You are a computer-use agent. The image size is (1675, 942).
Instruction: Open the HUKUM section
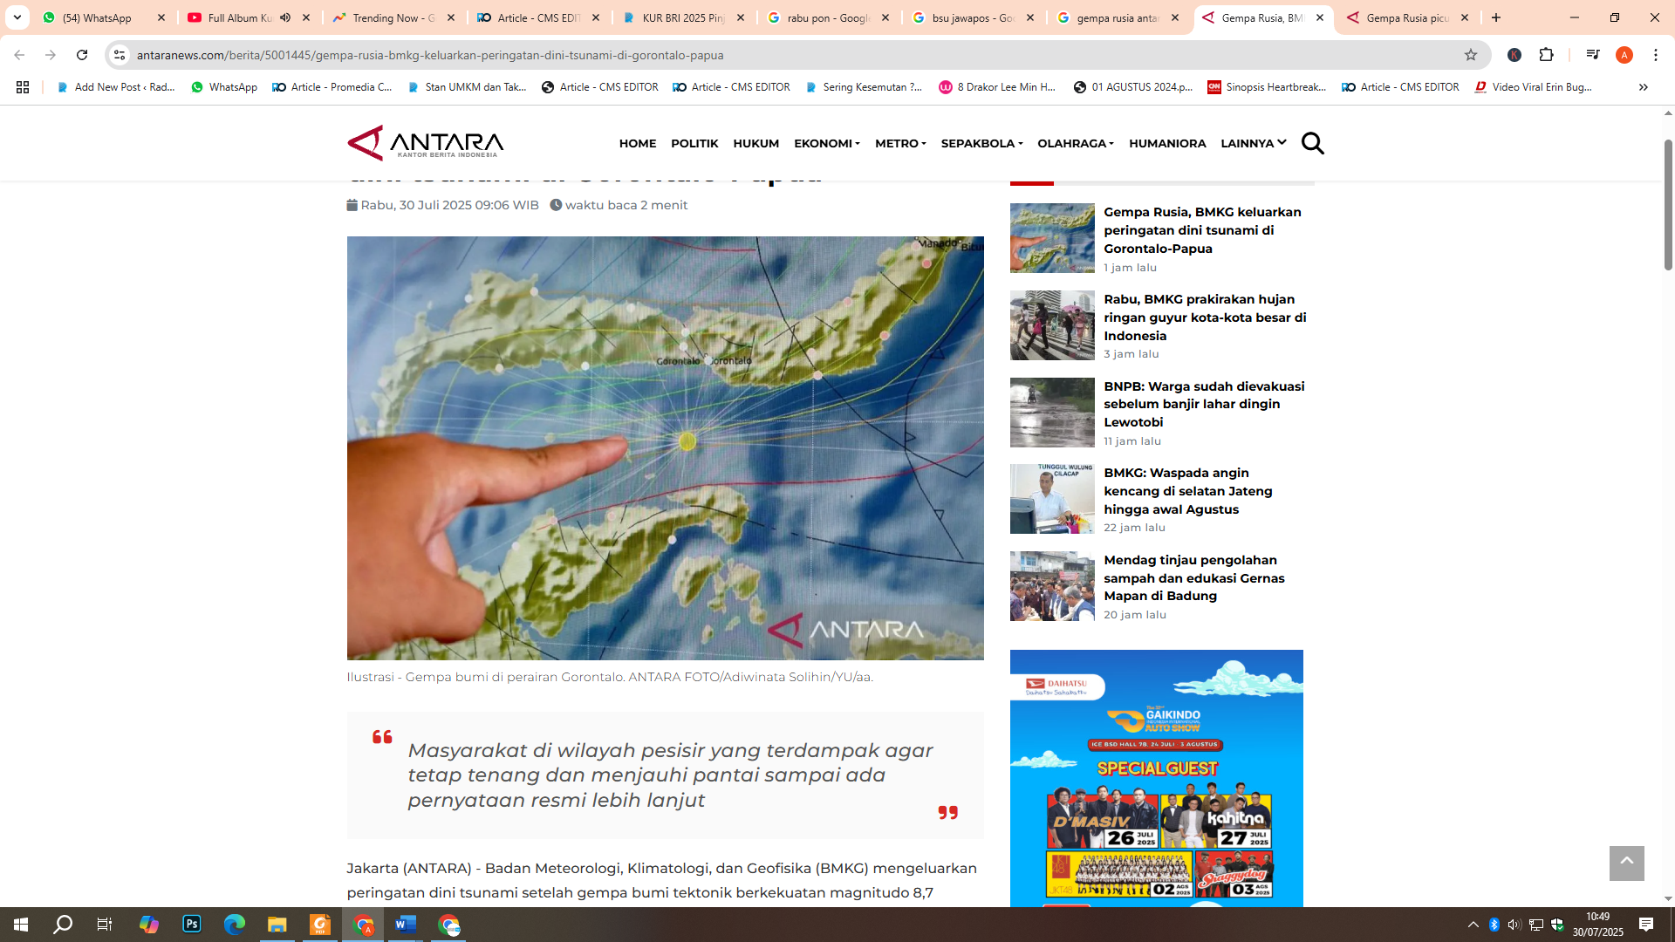point(755,143)
